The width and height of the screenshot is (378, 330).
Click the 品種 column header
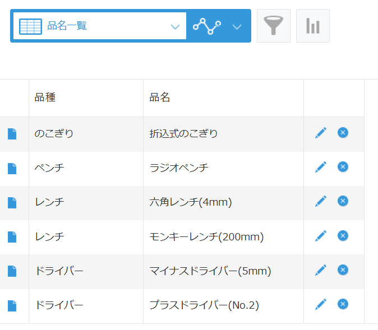coord(86,98)
